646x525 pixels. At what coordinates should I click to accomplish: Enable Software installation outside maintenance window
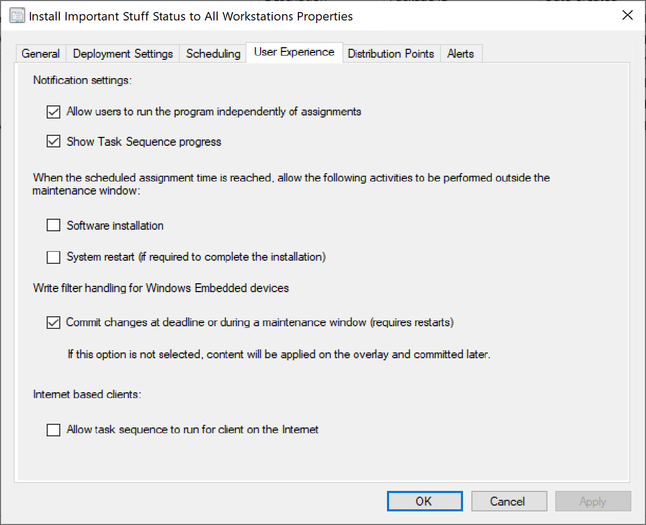click(x=53, y=225)
